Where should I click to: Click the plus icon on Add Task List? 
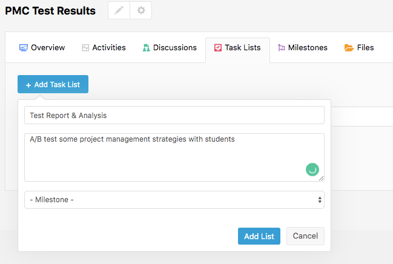[x=28, y=85]
